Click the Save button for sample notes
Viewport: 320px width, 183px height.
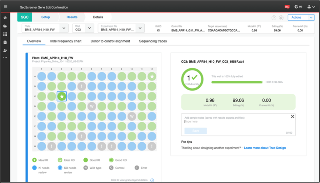point(195,131)
